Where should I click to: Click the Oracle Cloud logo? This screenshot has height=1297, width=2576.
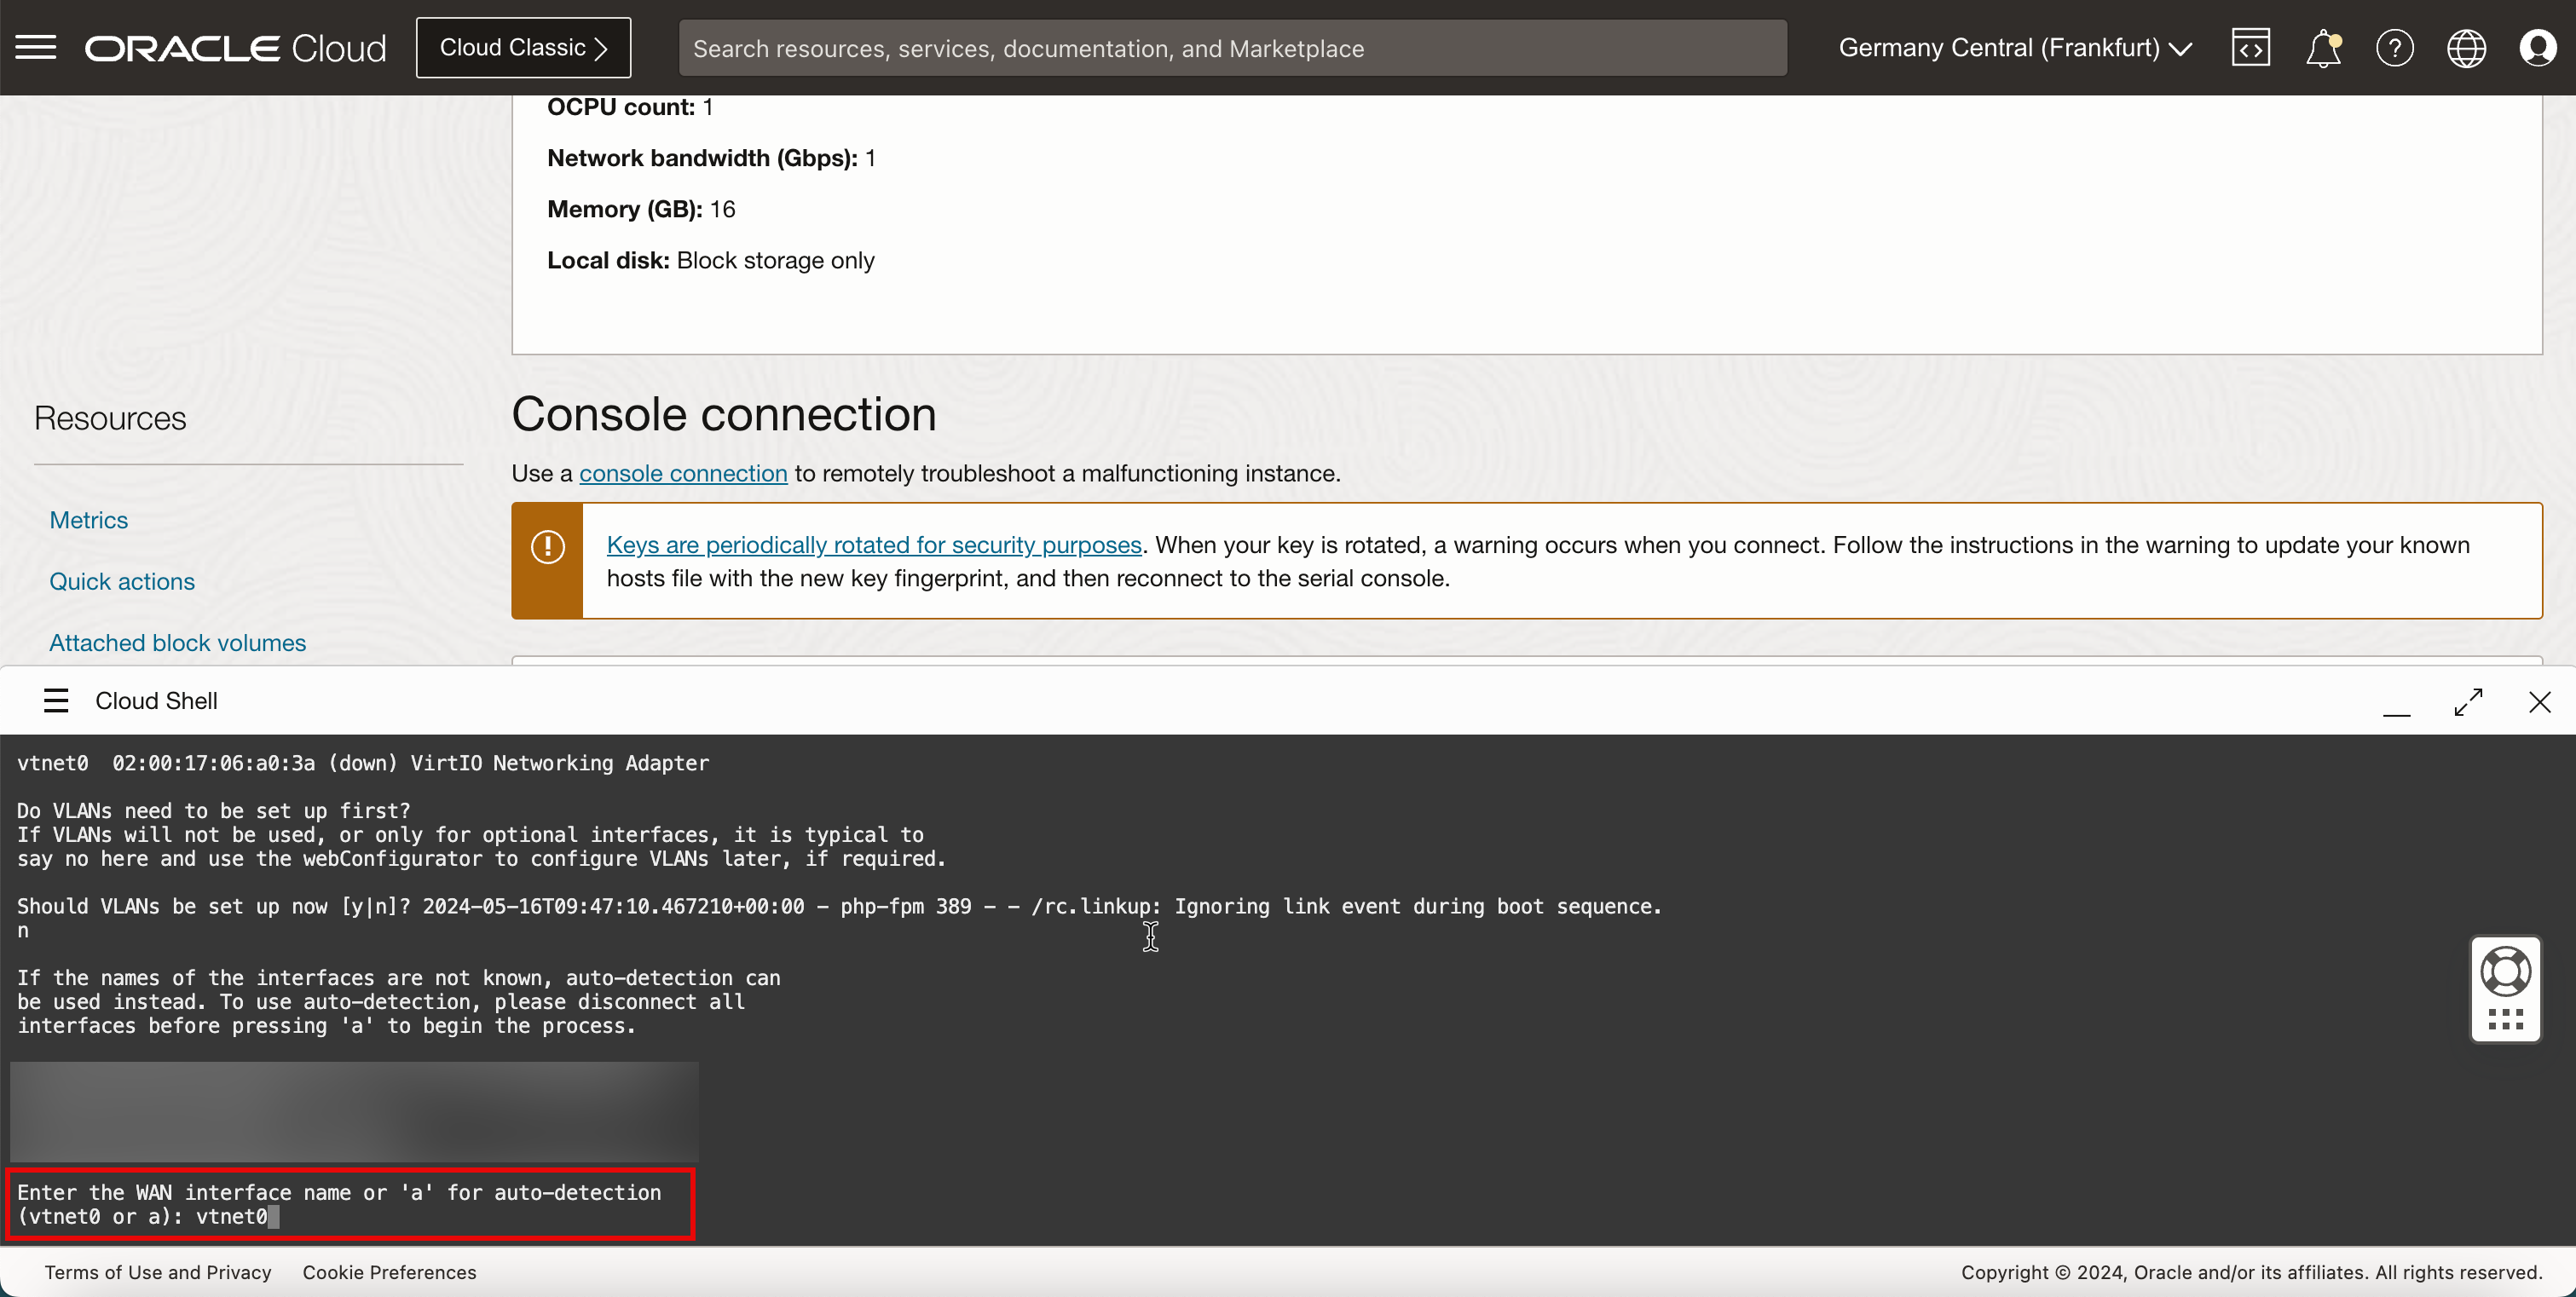click(x=235, y=48)
